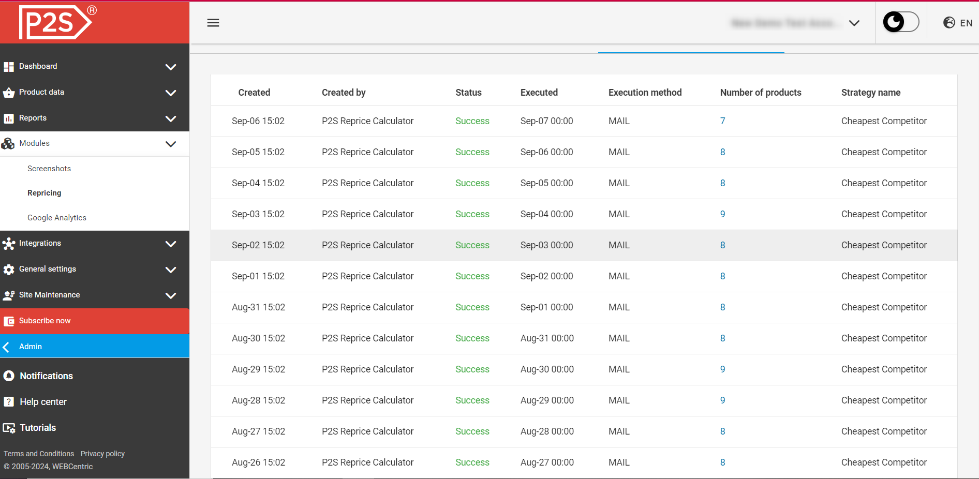The image size is (979, 479).
Task: Open the account selector dropdown
Action: click(x=796, y=23)
